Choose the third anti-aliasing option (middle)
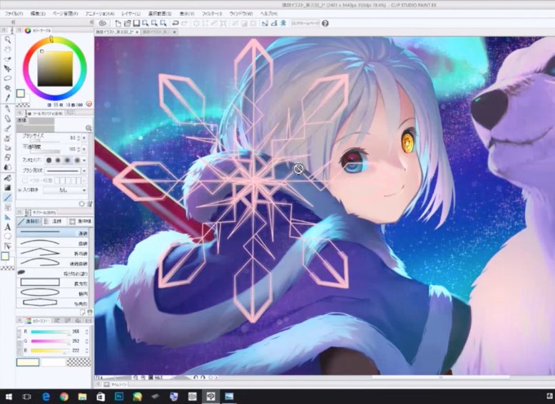Screen dimensions: 555x404 click(x=67, y=160)
